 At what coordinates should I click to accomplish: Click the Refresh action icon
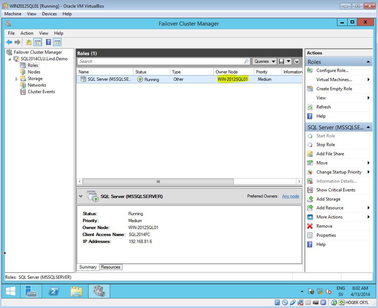tap(310, 107)
